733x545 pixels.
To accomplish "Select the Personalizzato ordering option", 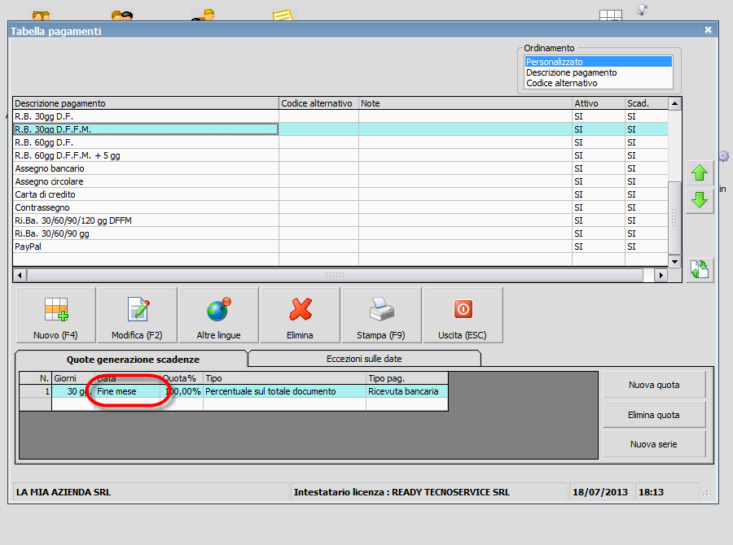I will [599, 62].
